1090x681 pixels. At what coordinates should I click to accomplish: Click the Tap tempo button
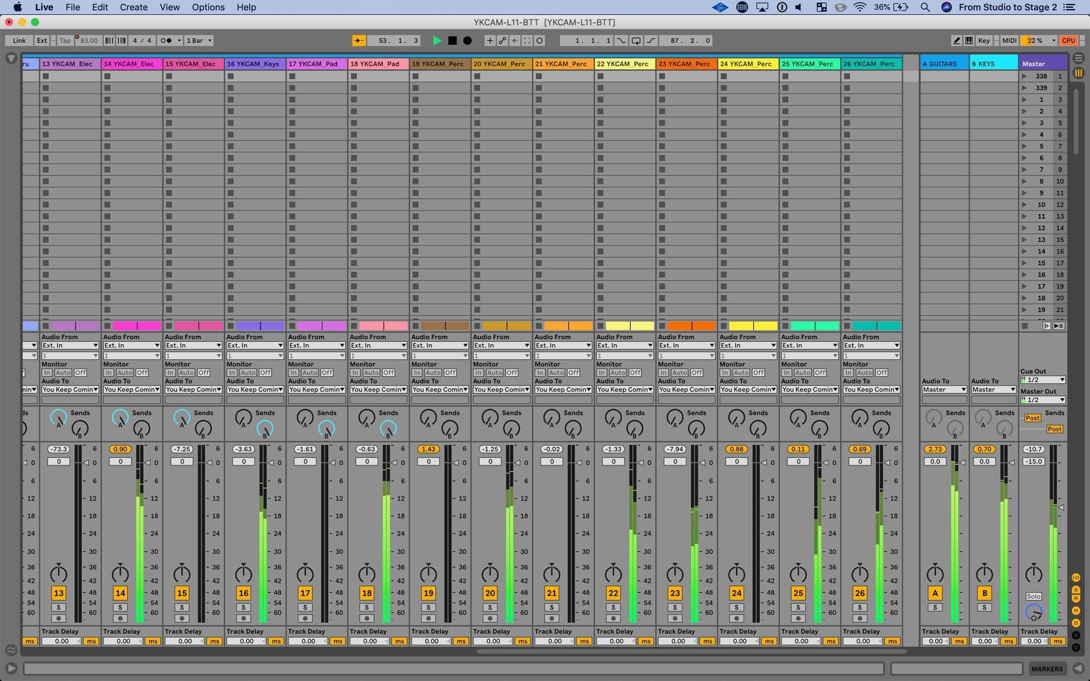pos(64,40)
